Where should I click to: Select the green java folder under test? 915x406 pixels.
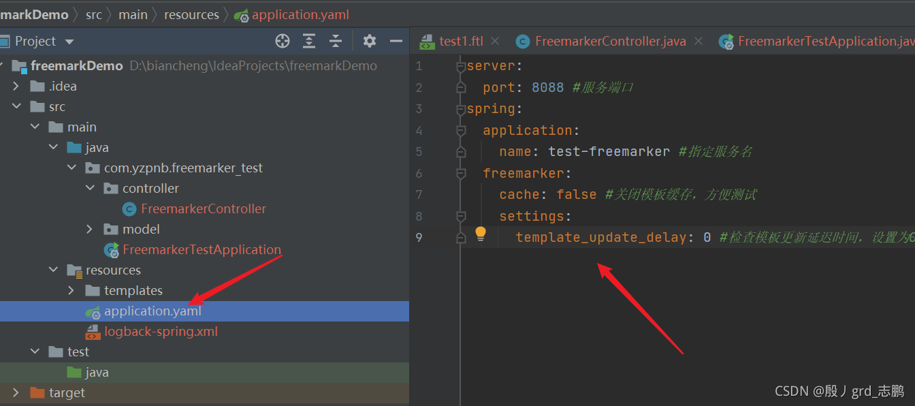click(97, 373)
